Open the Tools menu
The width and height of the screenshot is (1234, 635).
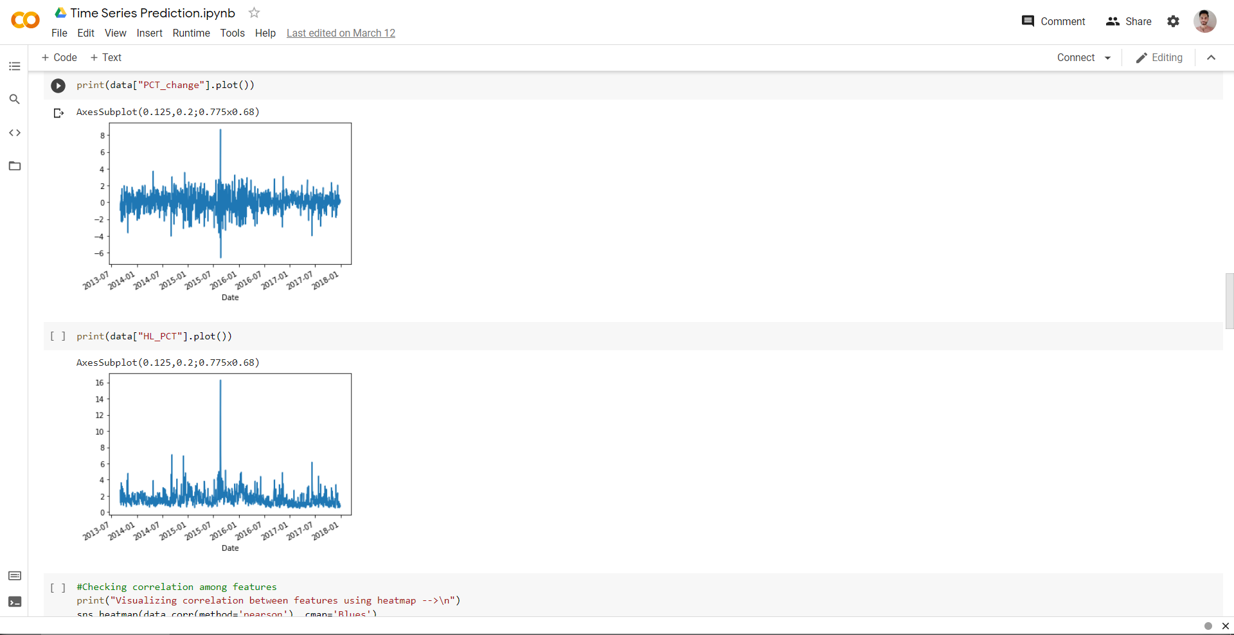tap(232, 33)
